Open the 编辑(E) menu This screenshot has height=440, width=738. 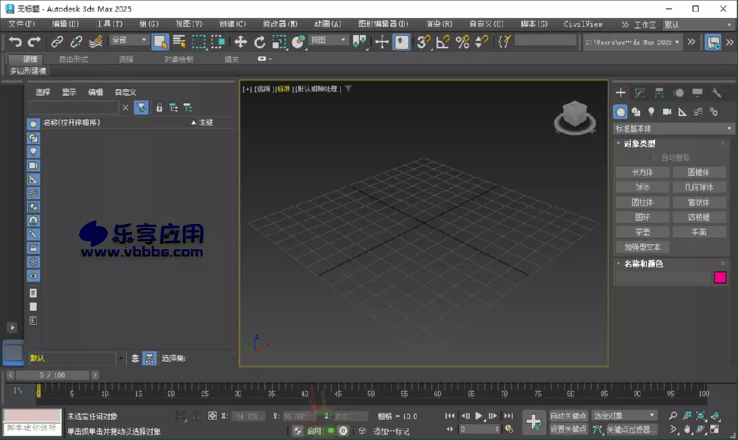[65, 24]
